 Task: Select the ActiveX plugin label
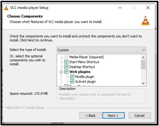tap(85, 82)
